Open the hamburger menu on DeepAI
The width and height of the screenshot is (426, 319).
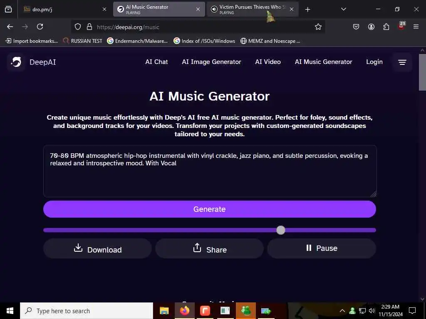[x=402, y=62]
